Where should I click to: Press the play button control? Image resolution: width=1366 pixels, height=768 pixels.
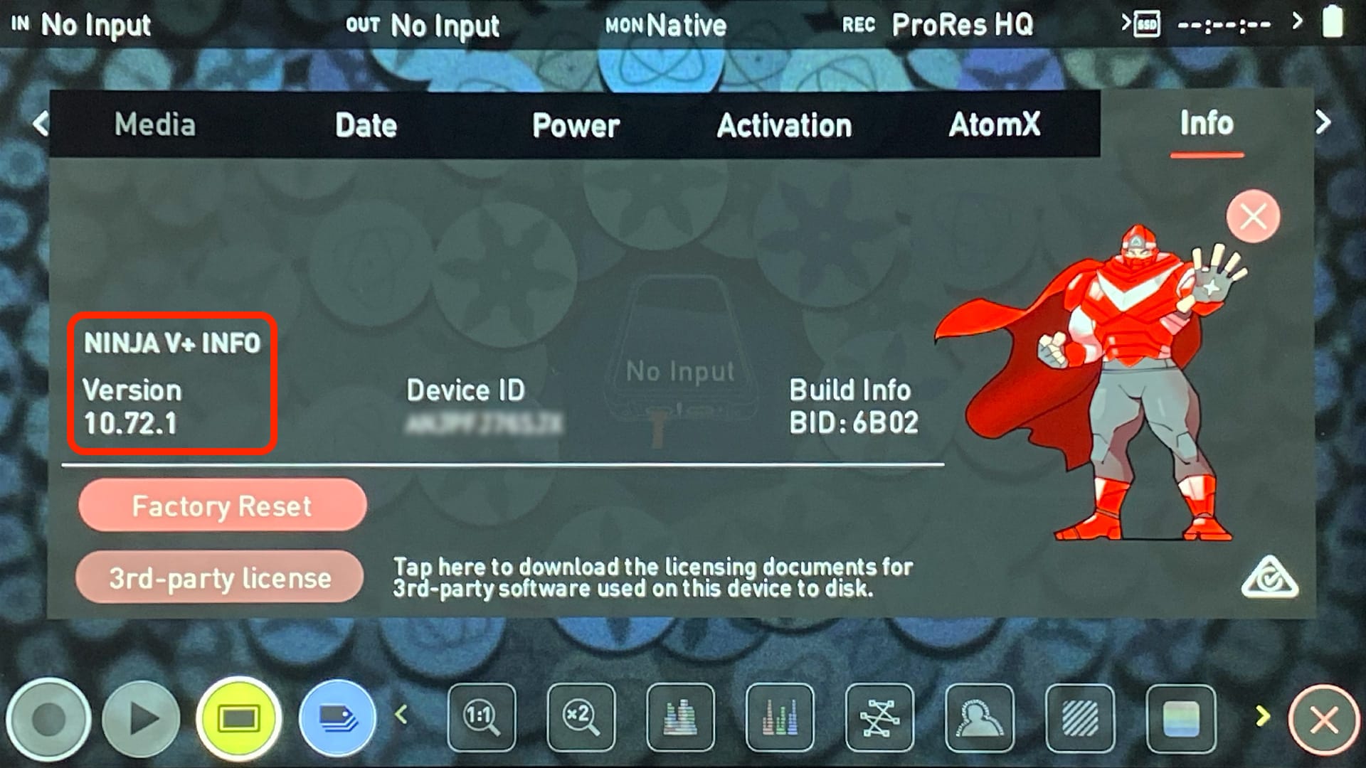142,718
